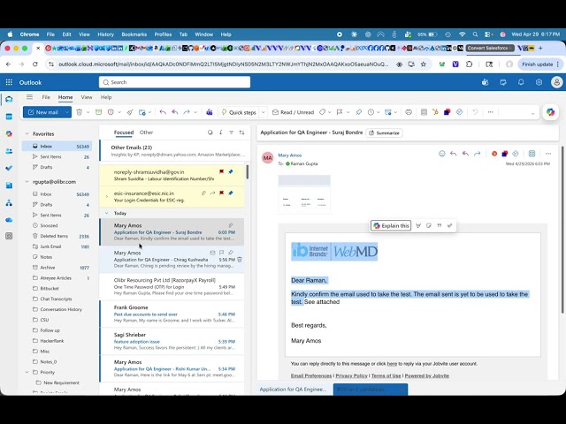566x424 pixels.
Task: Expand the esic-insurance conversation thread
Action: pos(106,196)
